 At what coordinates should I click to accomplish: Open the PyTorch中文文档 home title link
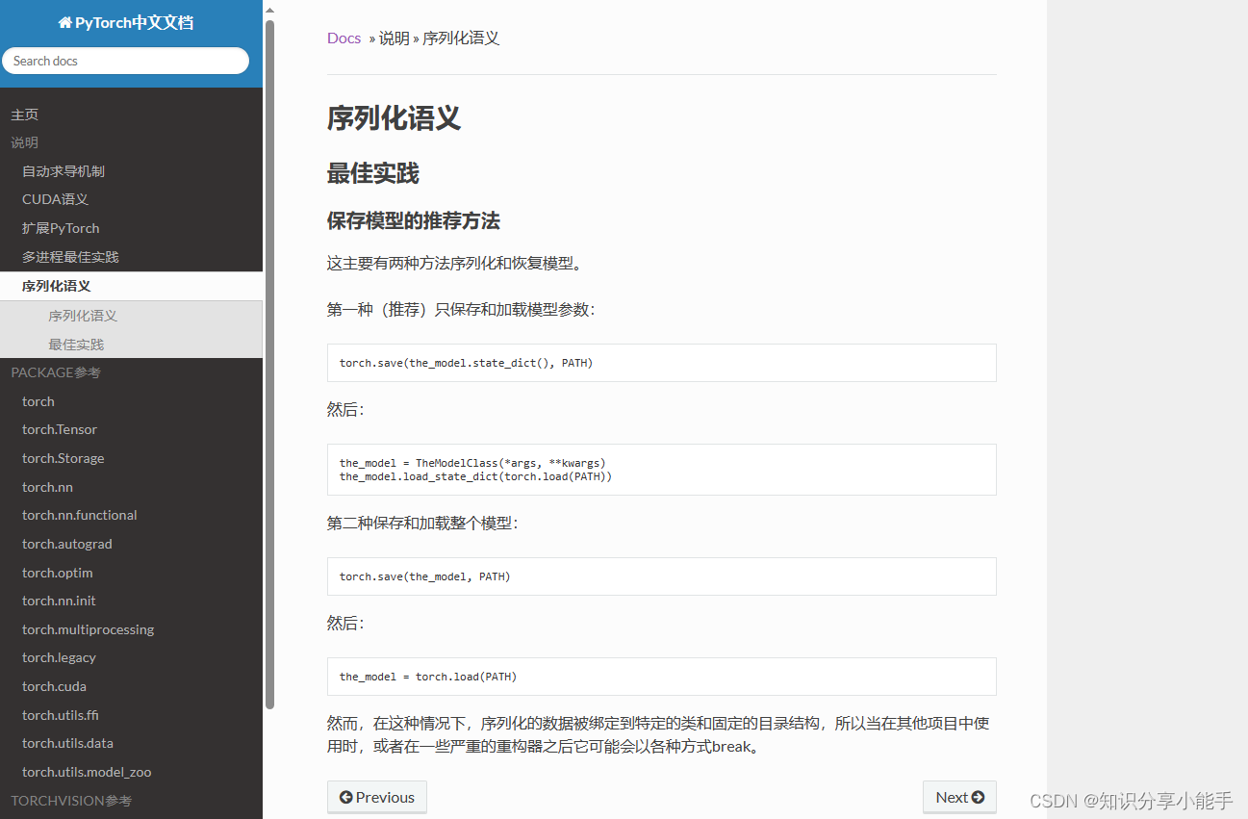[126, 22]
